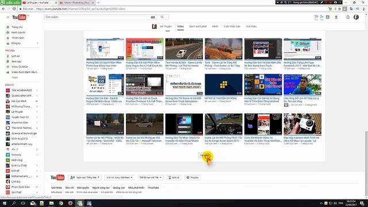Open Video Cá Nhân playlist
The width and height of the screenshot is (368, 207).
(x=20, y=67)
